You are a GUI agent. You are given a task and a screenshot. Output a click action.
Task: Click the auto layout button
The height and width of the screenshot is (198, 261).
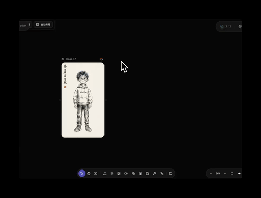pos(43,25)
